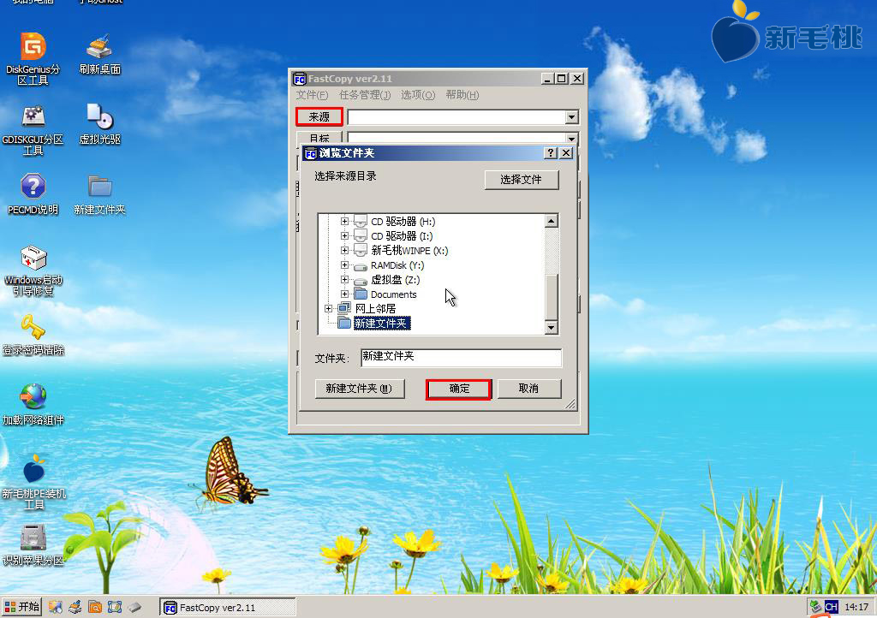
Task: Open the 虚拟光驱 desktop icon
Action: [x=99, y=124]
